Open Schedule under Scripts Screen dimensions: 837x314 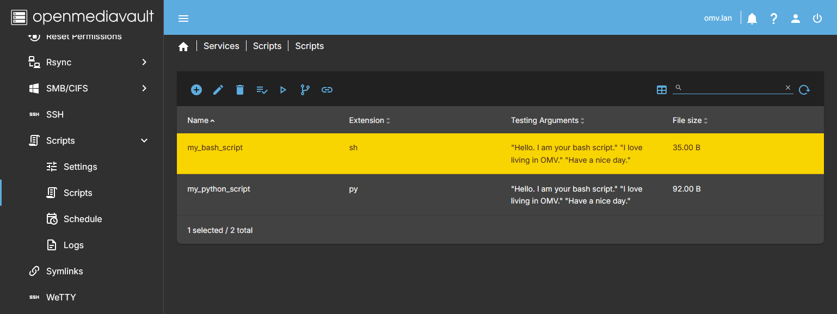click(x=83, y=219)
